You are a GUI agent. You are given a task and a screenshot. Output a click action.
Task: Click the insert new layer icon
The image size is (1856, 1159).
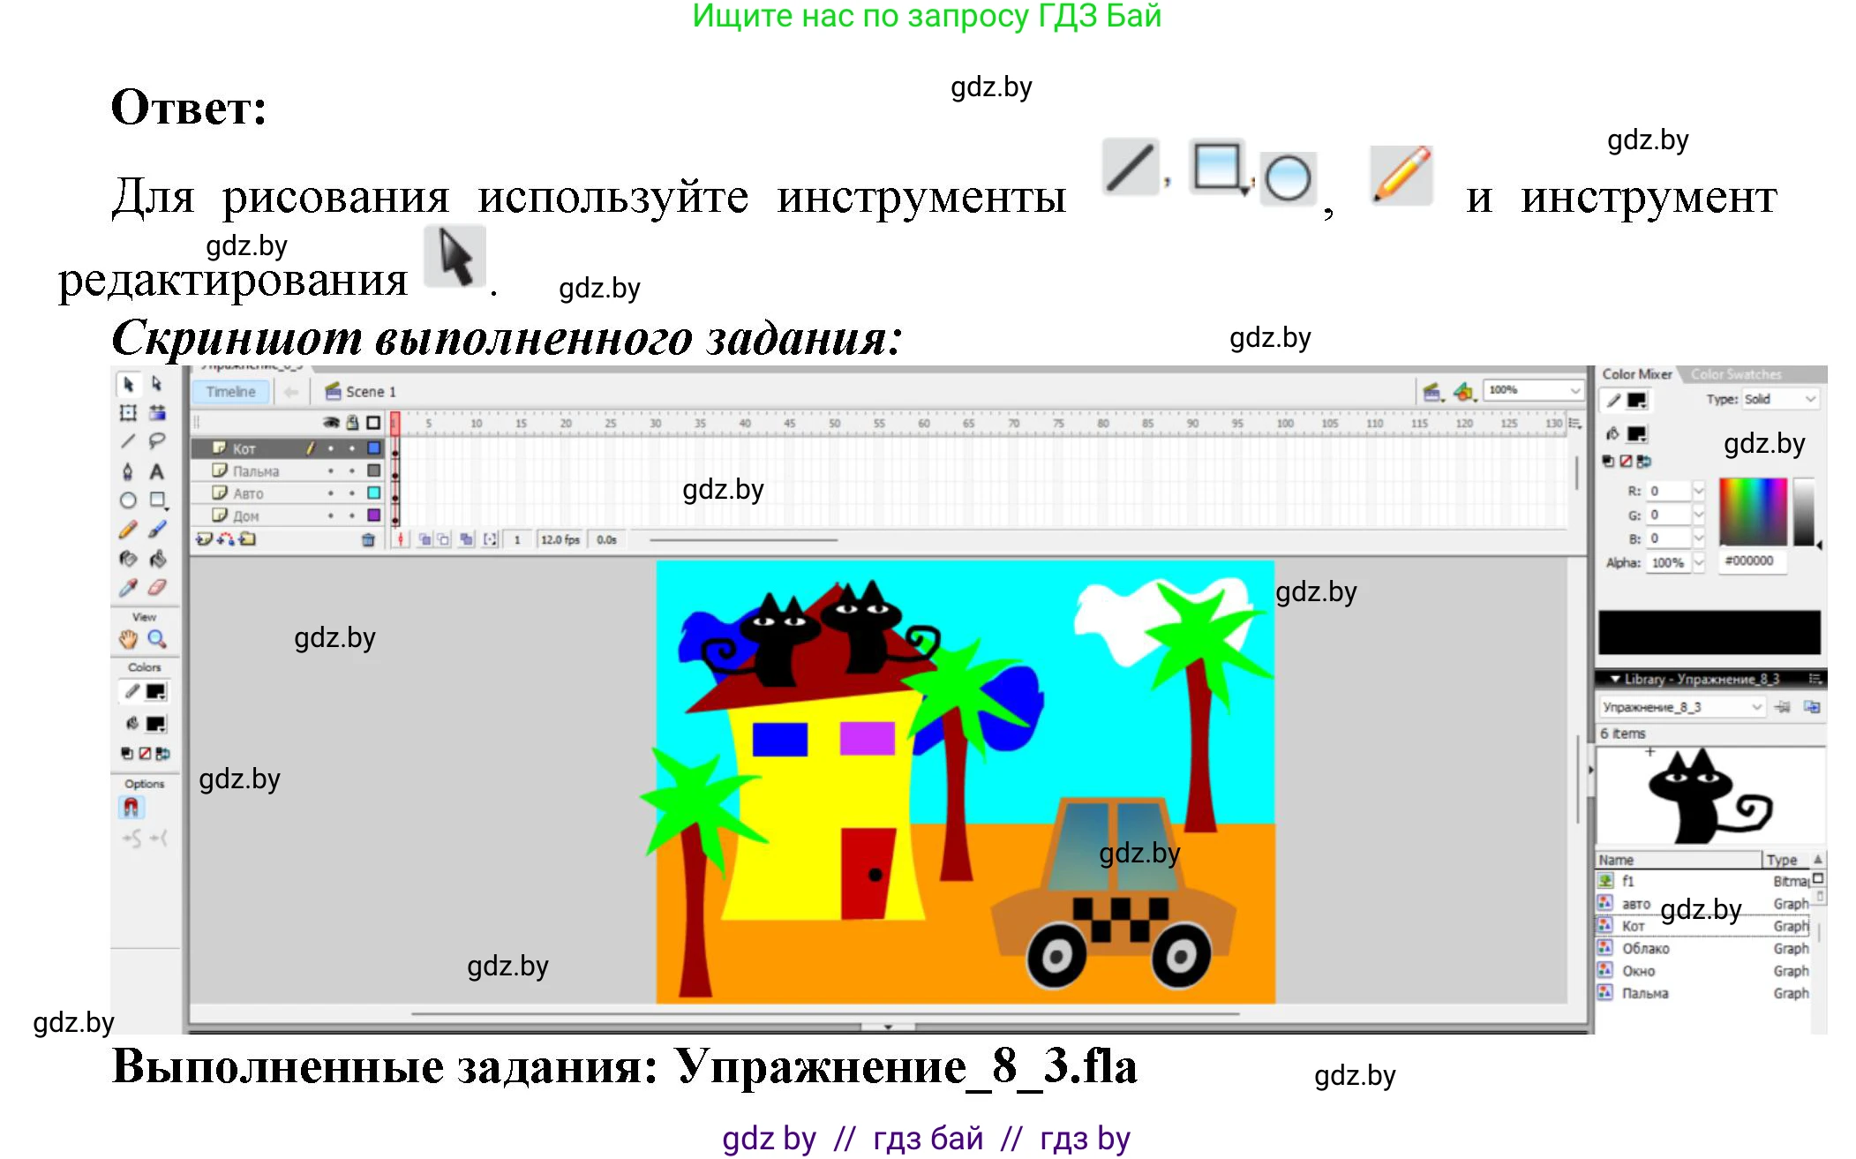pyautogui.click(x=204, y=538)
